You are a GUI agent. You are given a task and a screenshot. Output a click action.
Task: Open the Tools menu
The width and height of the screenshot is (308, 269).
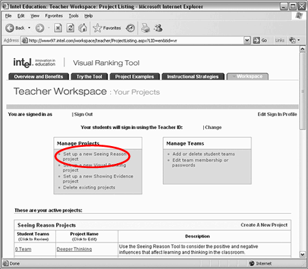tap(74, 16)
